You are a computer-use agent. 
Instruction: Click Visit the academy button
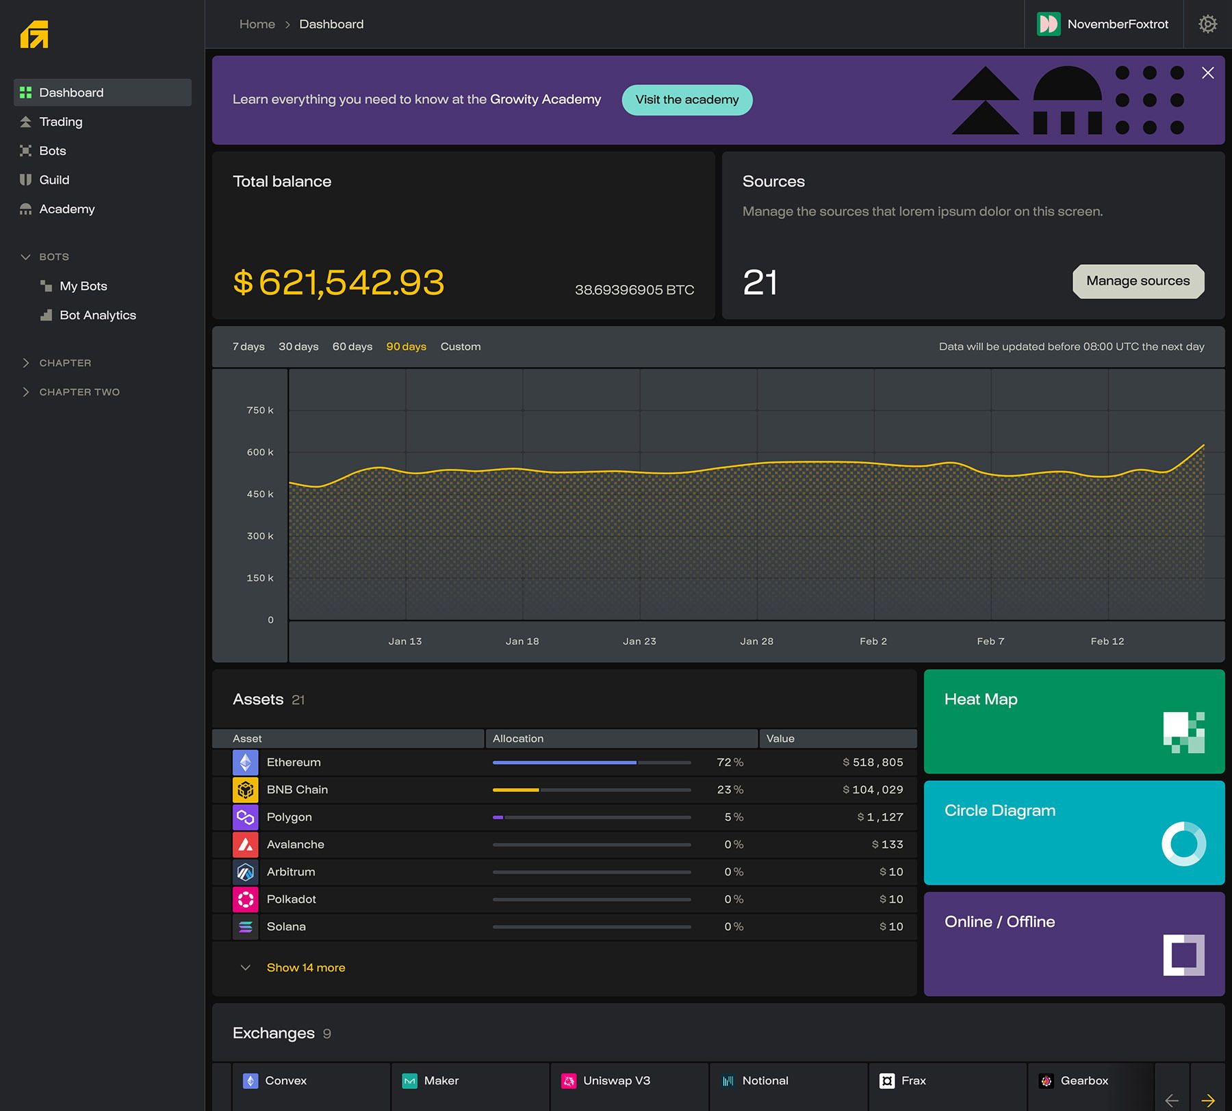point(686,100)
